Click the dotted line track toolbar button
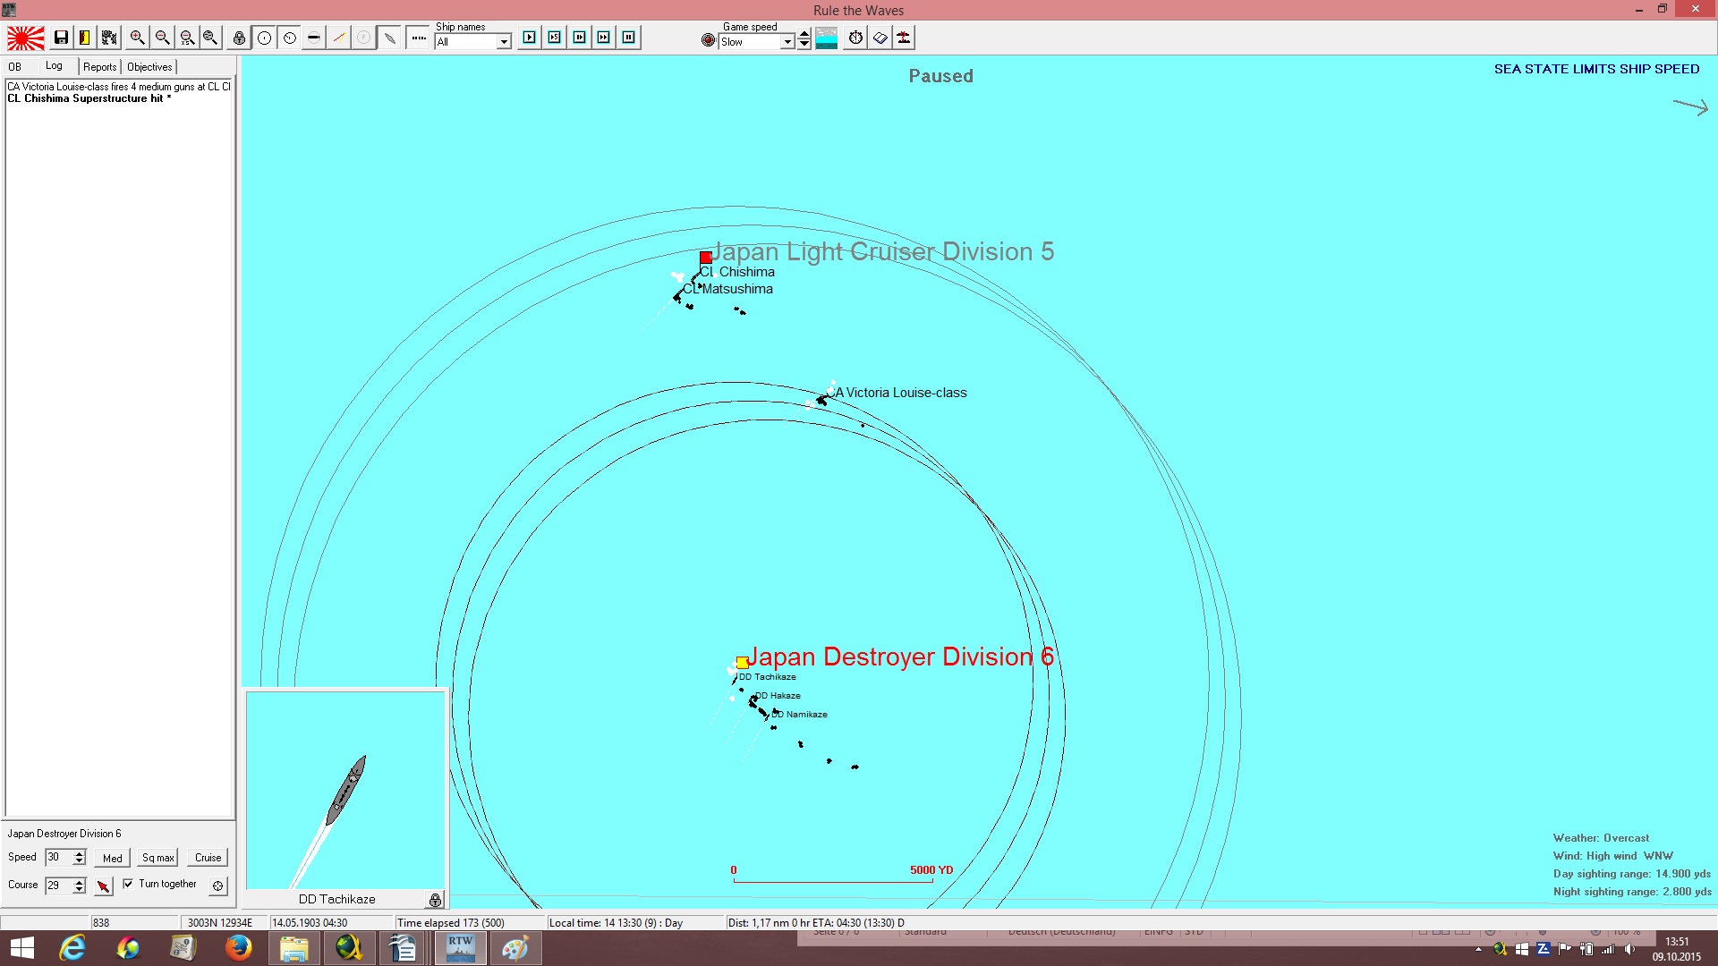This screenshot has height=966, width=1718. pos(419,38)
